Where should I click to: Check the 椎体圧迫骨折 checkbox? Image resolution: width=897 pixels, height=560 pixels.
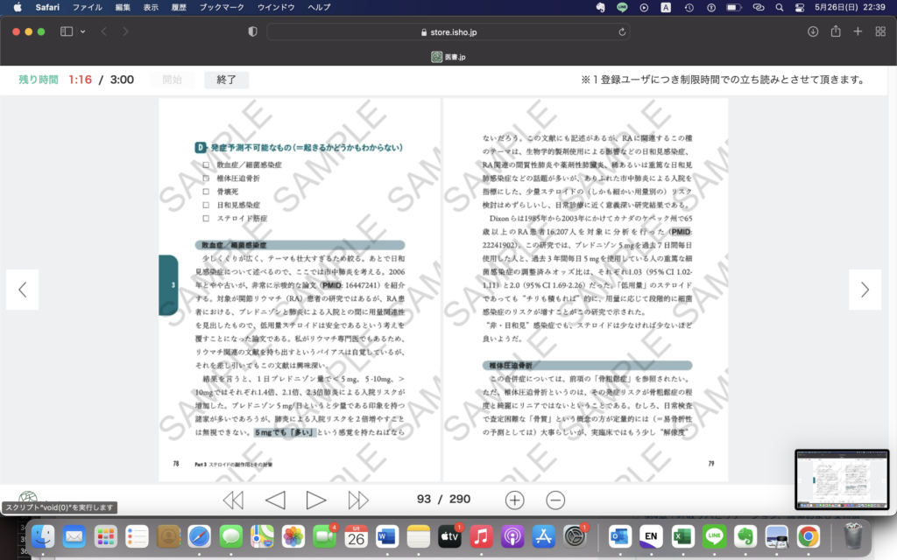206,178
